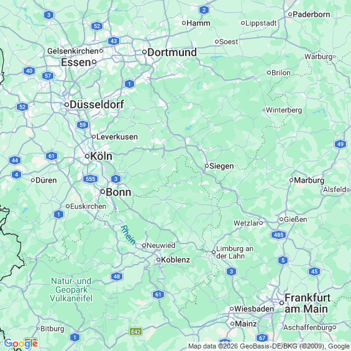The image size is (351, 351).
Task: Click the 59 highway shield below Düsseldorf
Action: coord(83,125)
